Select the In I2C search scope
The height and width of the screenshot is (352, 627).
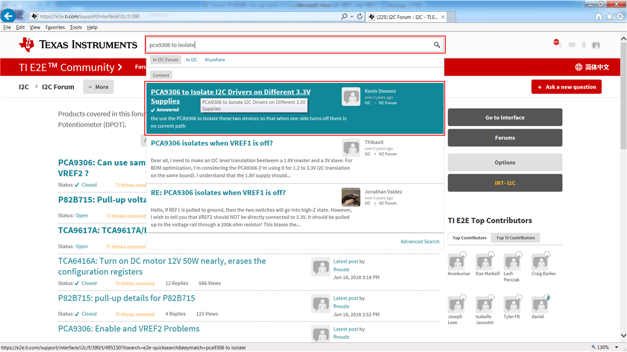click(192, 60)
